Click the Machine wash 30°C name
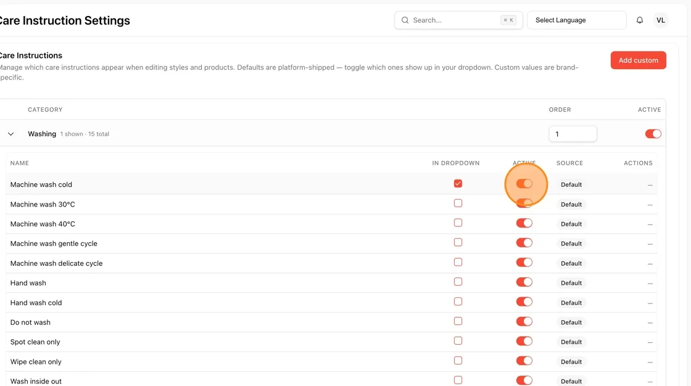The width and height of the screenshot is (691, 386). (43, 205)
